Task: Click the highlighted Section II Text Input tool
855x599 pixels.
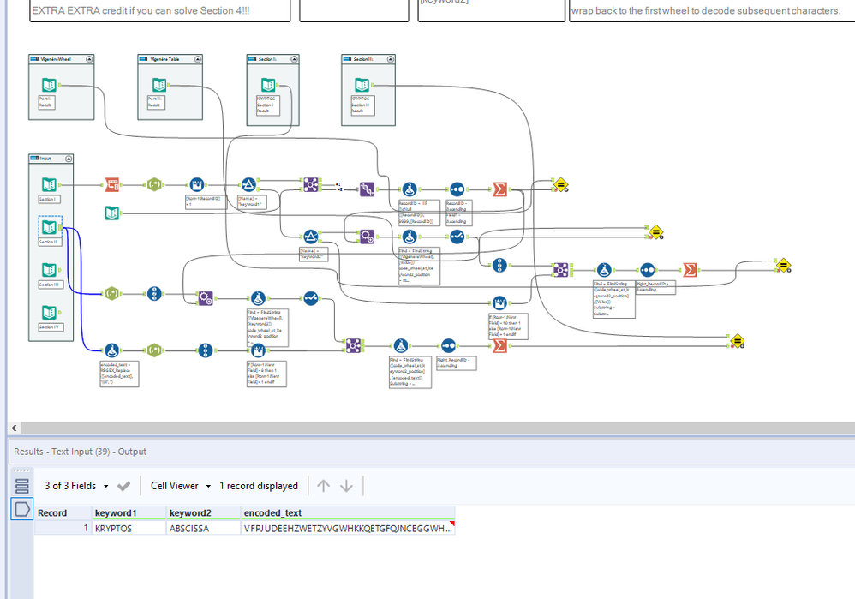Action: tap(49, 227)
